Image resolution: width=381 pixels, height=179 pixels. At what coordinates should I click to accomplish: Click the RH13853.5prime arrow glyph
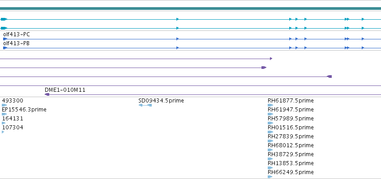(x=270, y=168)
